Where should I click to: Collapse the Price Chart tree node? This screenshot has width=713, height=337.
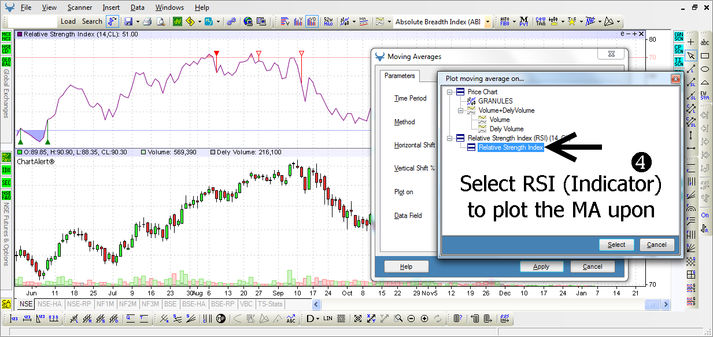click(x=449, y=92)
